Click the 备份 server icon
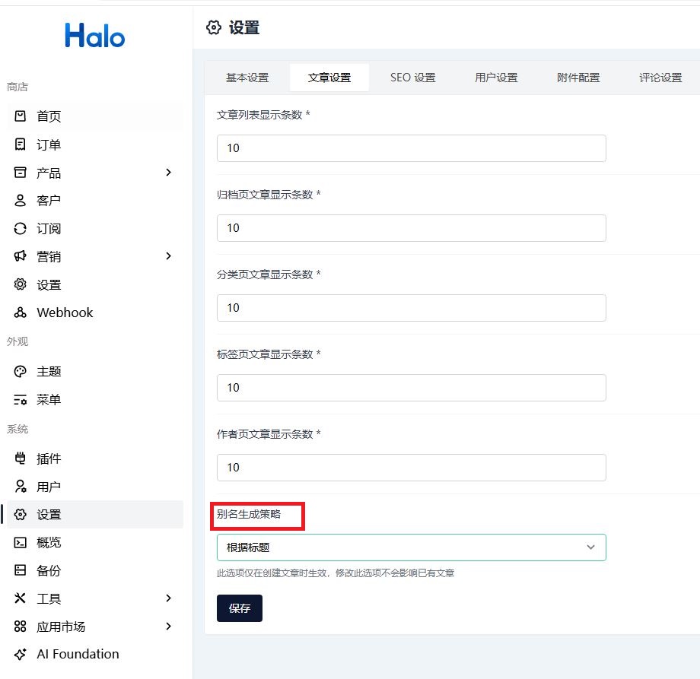Screen dimensions: 700x679 [x=20, y=570]
